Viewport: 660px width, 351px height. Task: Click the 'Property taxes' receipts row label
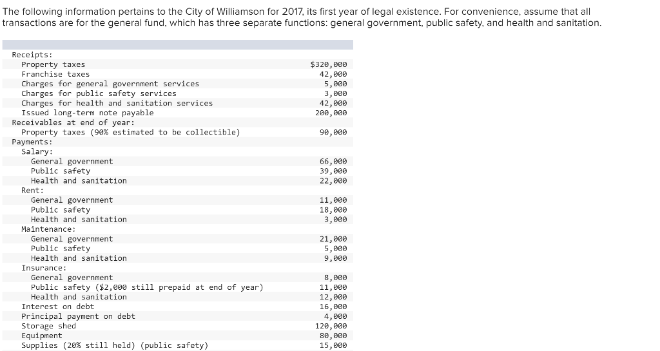pos(53,64)
